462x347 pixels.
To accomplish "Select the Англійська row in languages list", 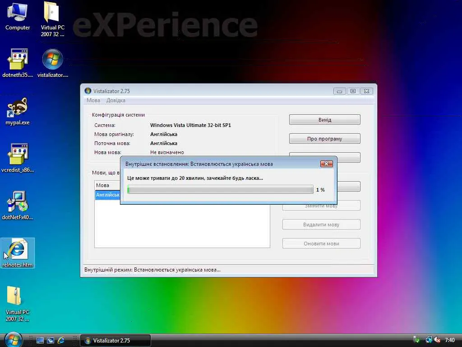I will click(x=107, y=195).
